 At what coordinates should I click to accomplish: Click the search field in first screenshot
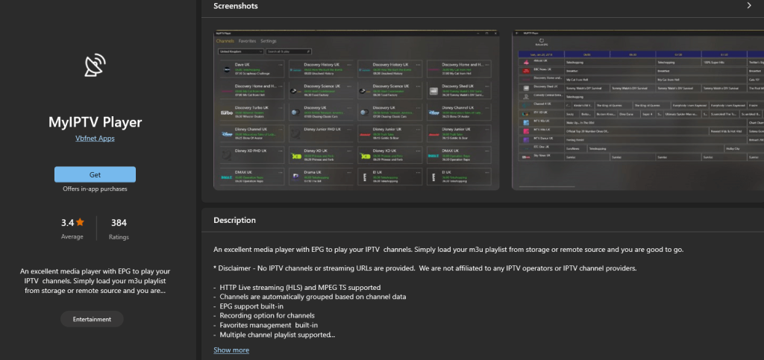(x=288, y=52)
